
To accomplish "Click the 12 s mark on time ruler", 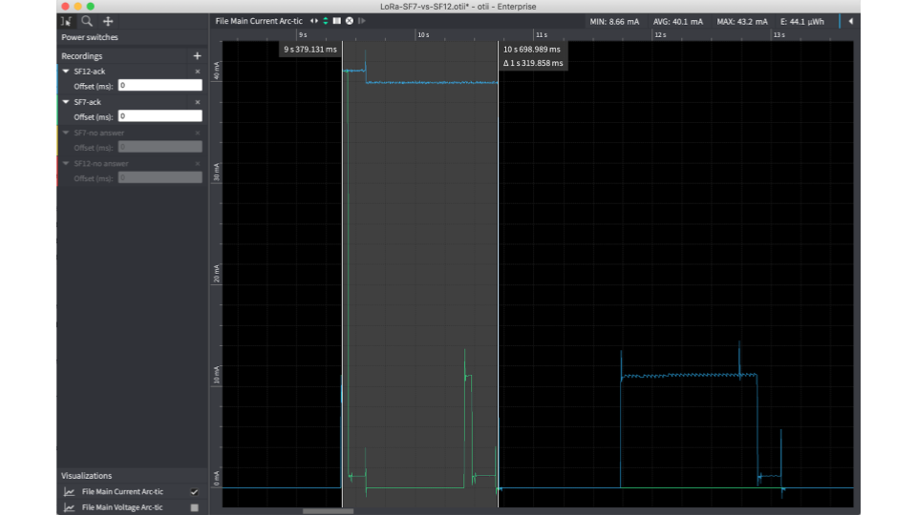I will (x=660, y=35).
